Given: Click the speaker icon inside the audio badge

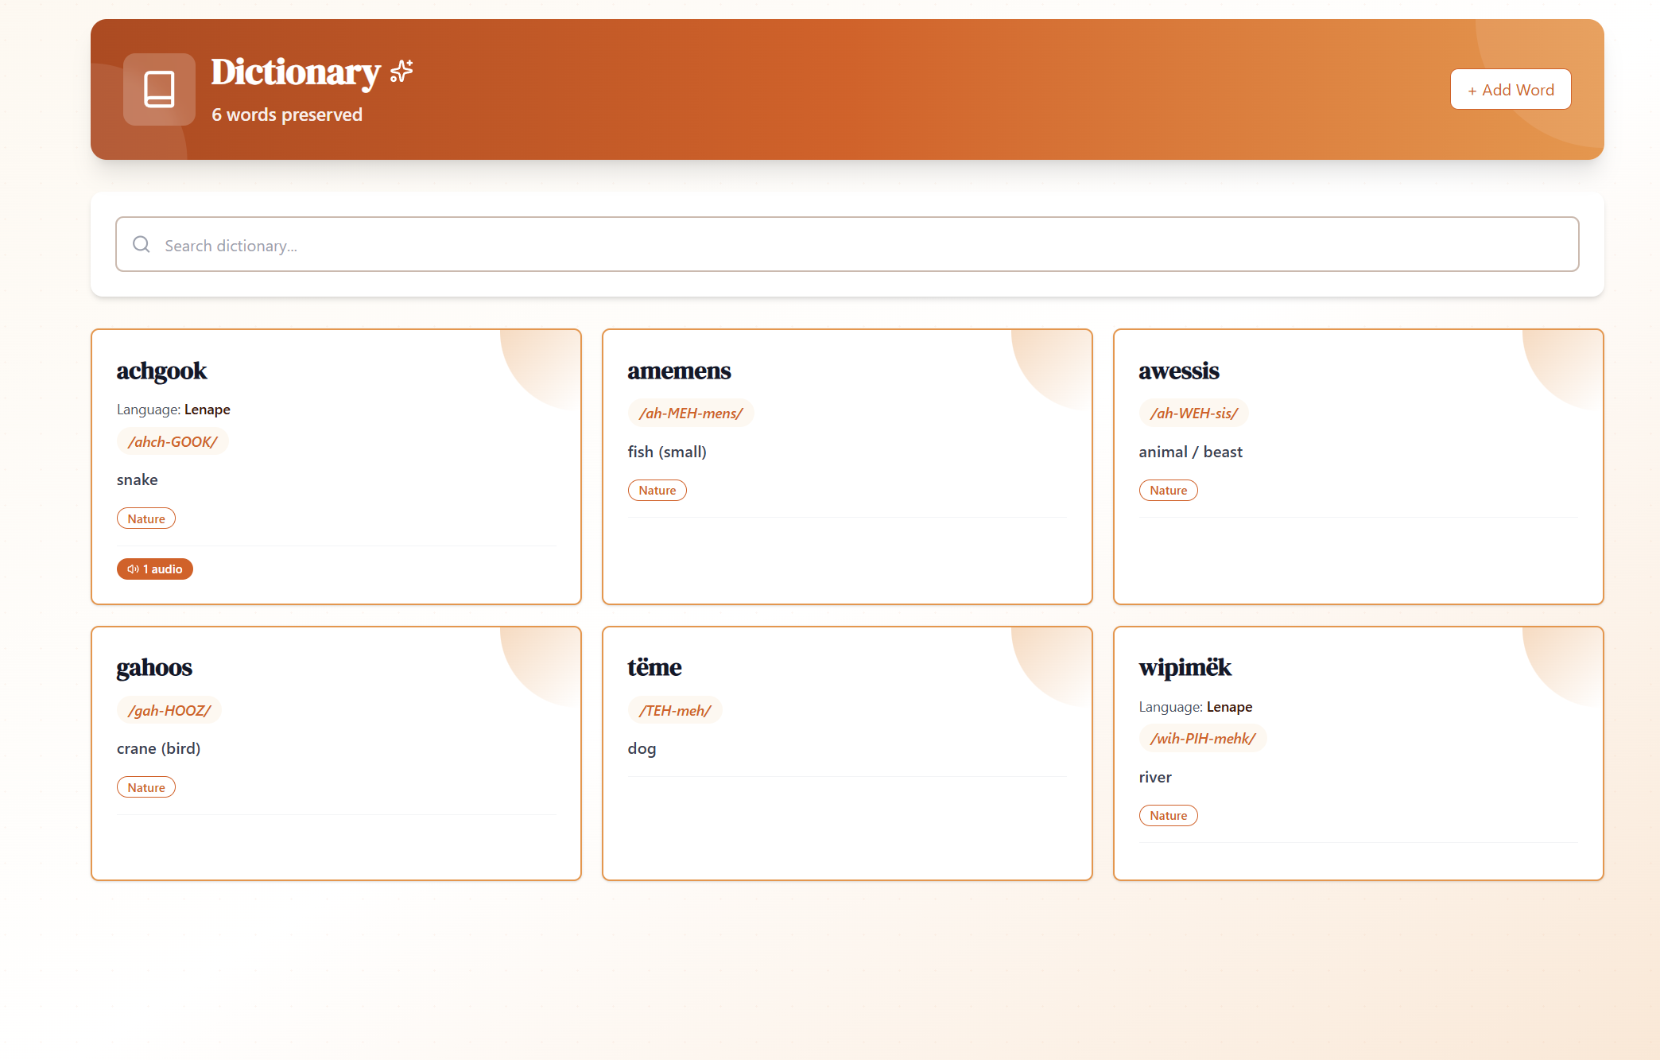Looking at the screenshot, I should click(133, 569).
